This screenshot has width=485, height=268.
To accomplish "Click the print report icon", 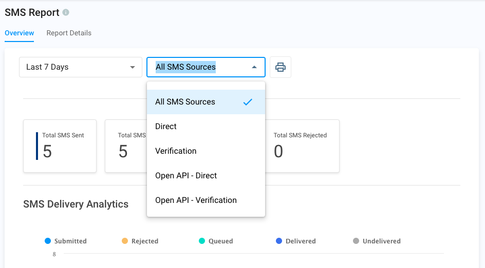I will [280, 67].
